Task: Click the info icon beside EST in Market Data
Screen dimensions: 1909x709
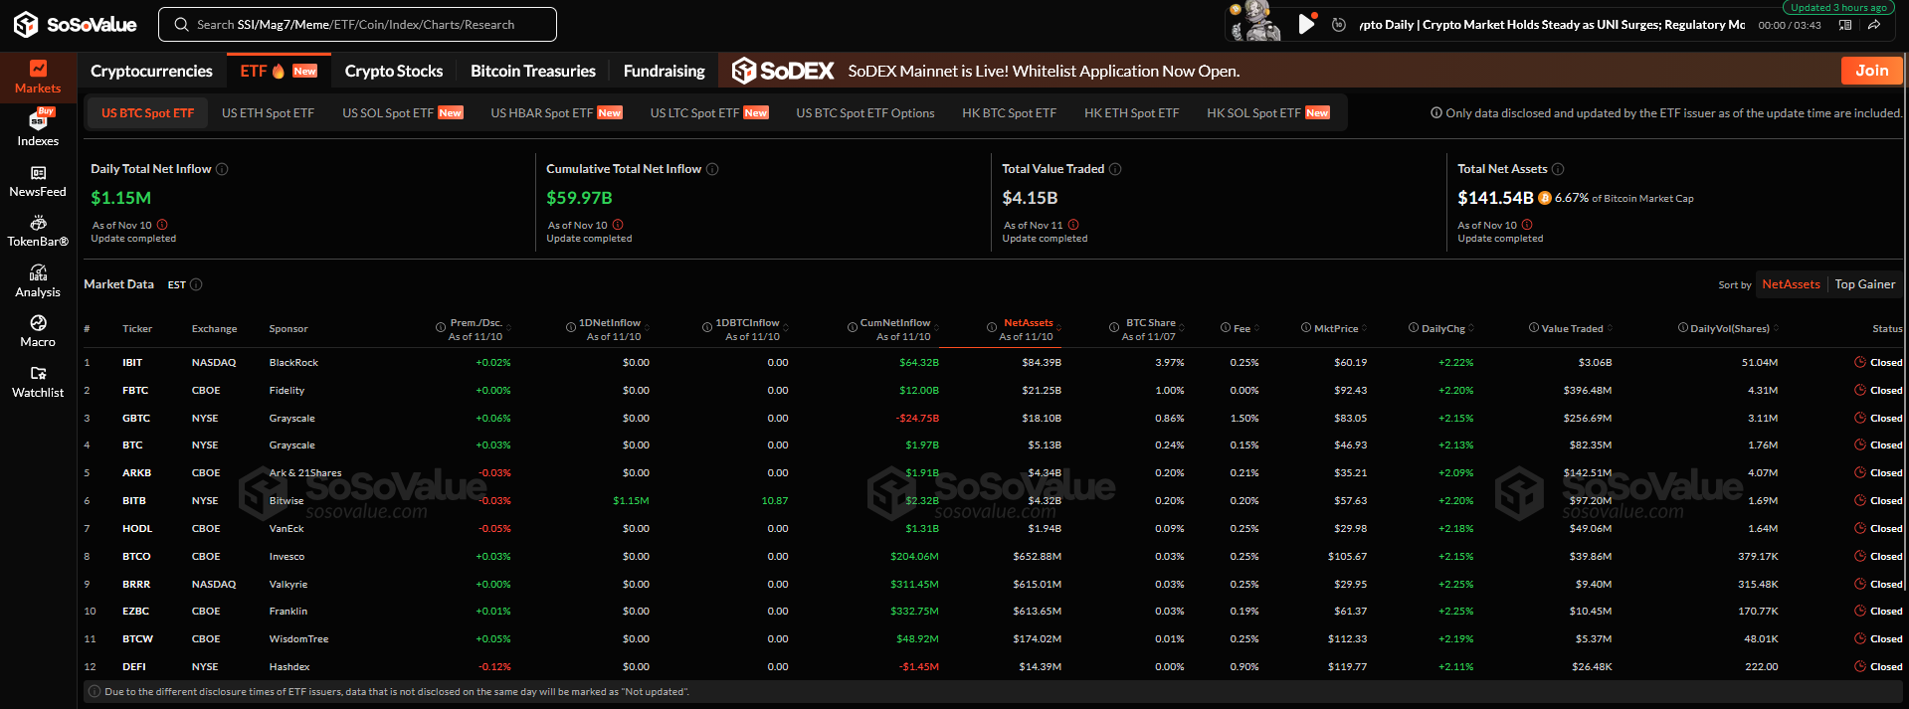Action: (196, 284)
